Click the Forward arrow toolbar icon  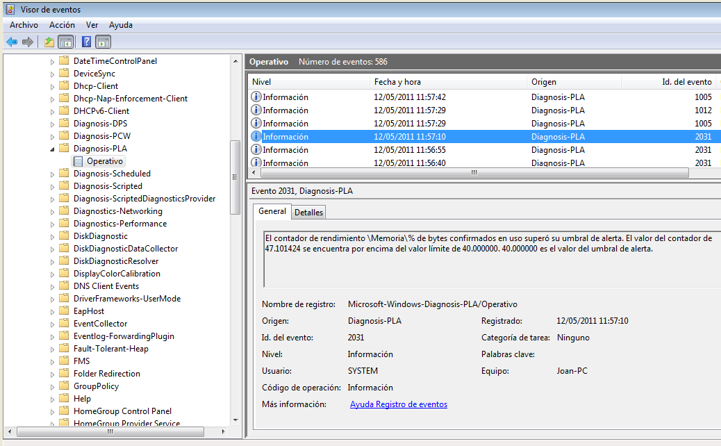[x=28, y=42]
